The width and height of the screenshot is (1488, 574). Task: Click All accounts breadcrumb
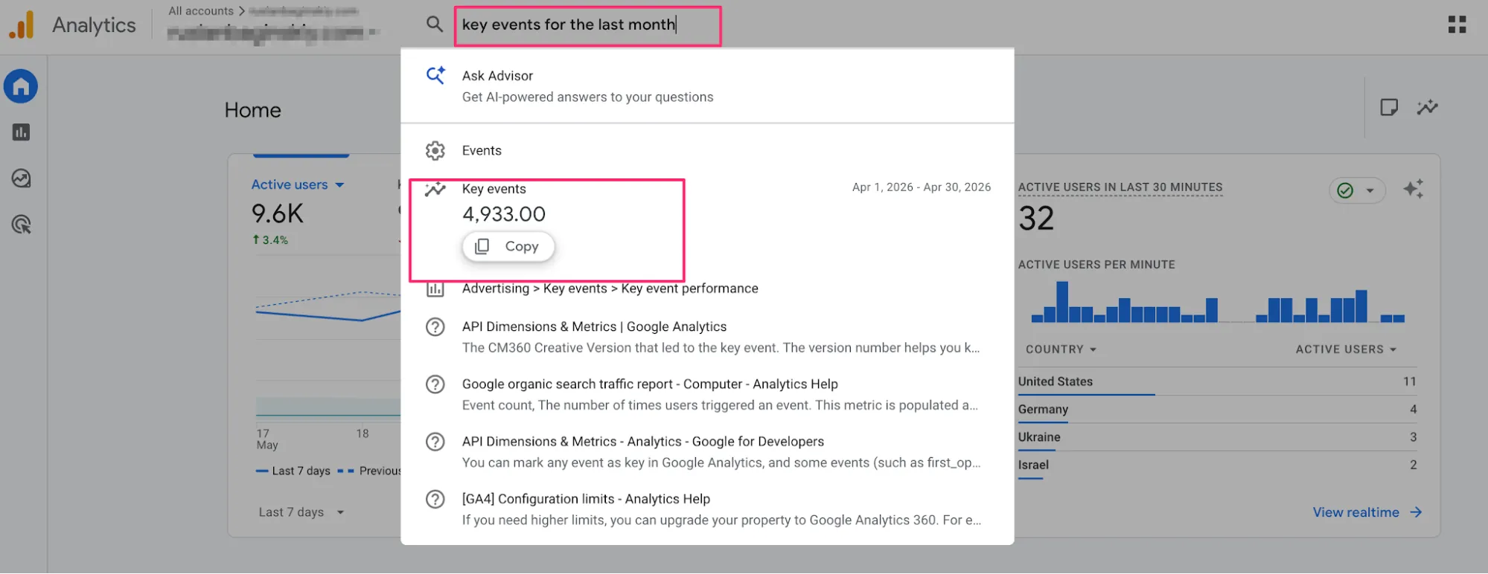[201, 11]
